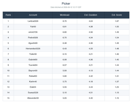The height and width of the screenshot is (105, 132).
Task: Click duration 4.40 for Alexander00
Action: pos(91,98)
